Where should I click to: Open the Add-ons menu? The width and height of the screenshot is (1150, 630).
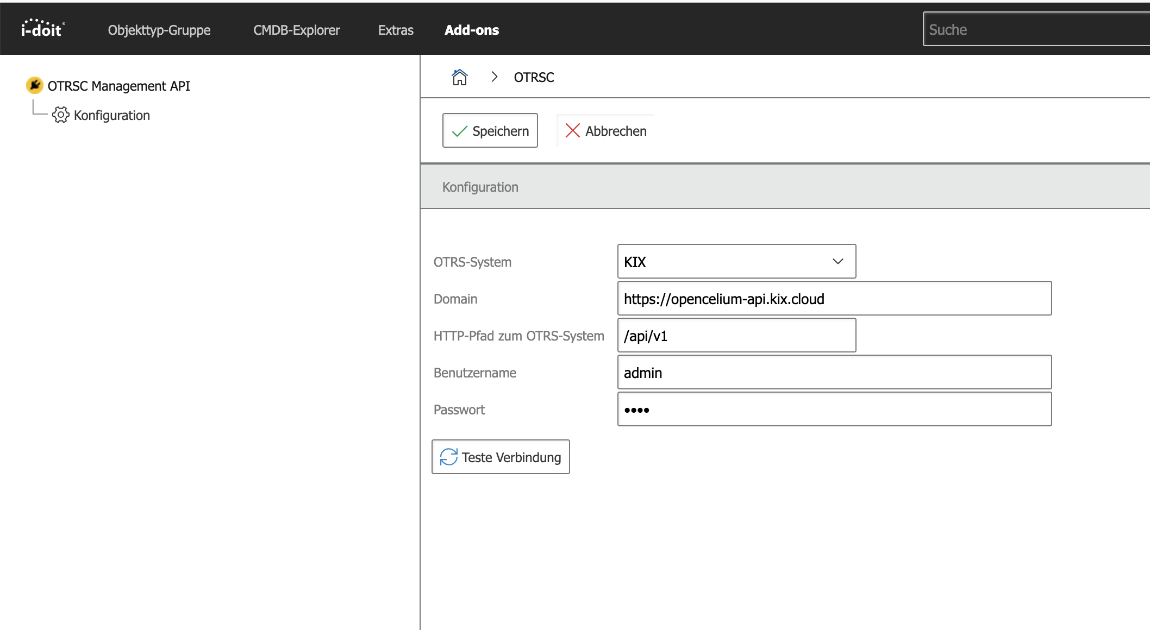click(x=472, y=30)
